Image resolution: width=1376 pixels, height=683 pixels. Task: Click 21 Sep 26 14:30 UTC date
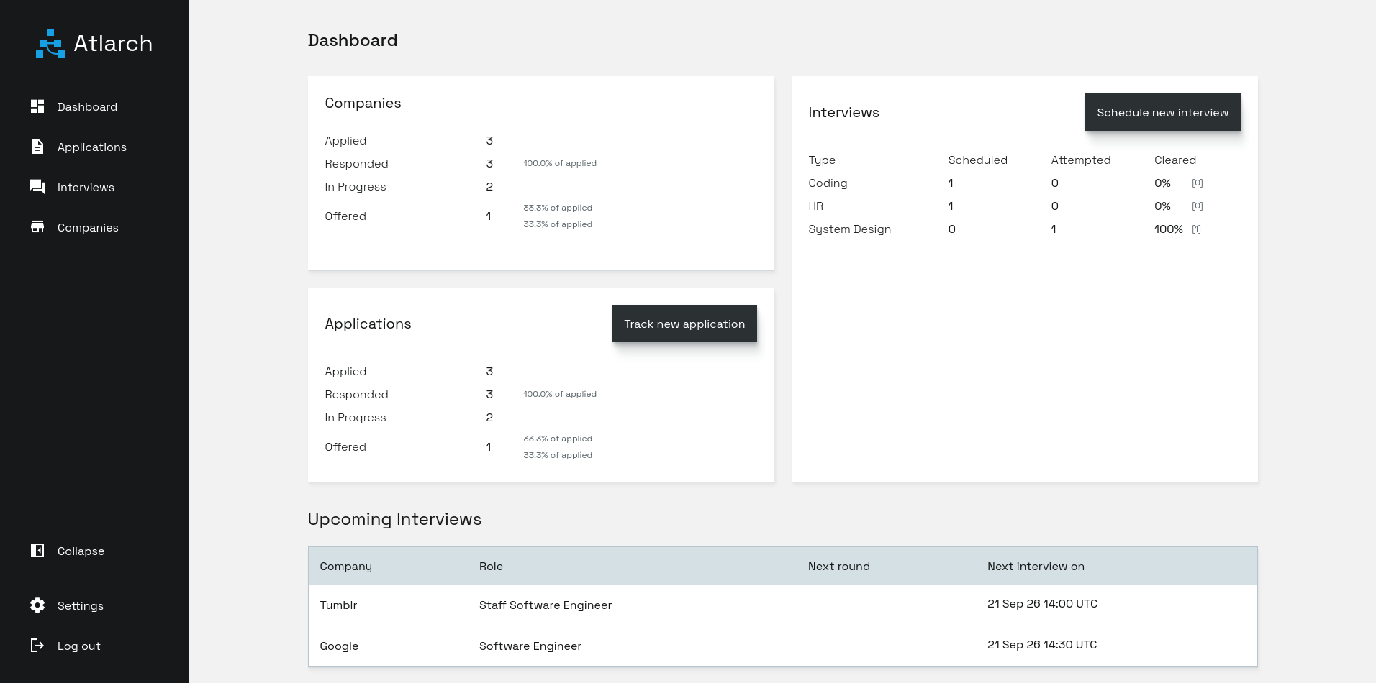tap(1042, 644)
